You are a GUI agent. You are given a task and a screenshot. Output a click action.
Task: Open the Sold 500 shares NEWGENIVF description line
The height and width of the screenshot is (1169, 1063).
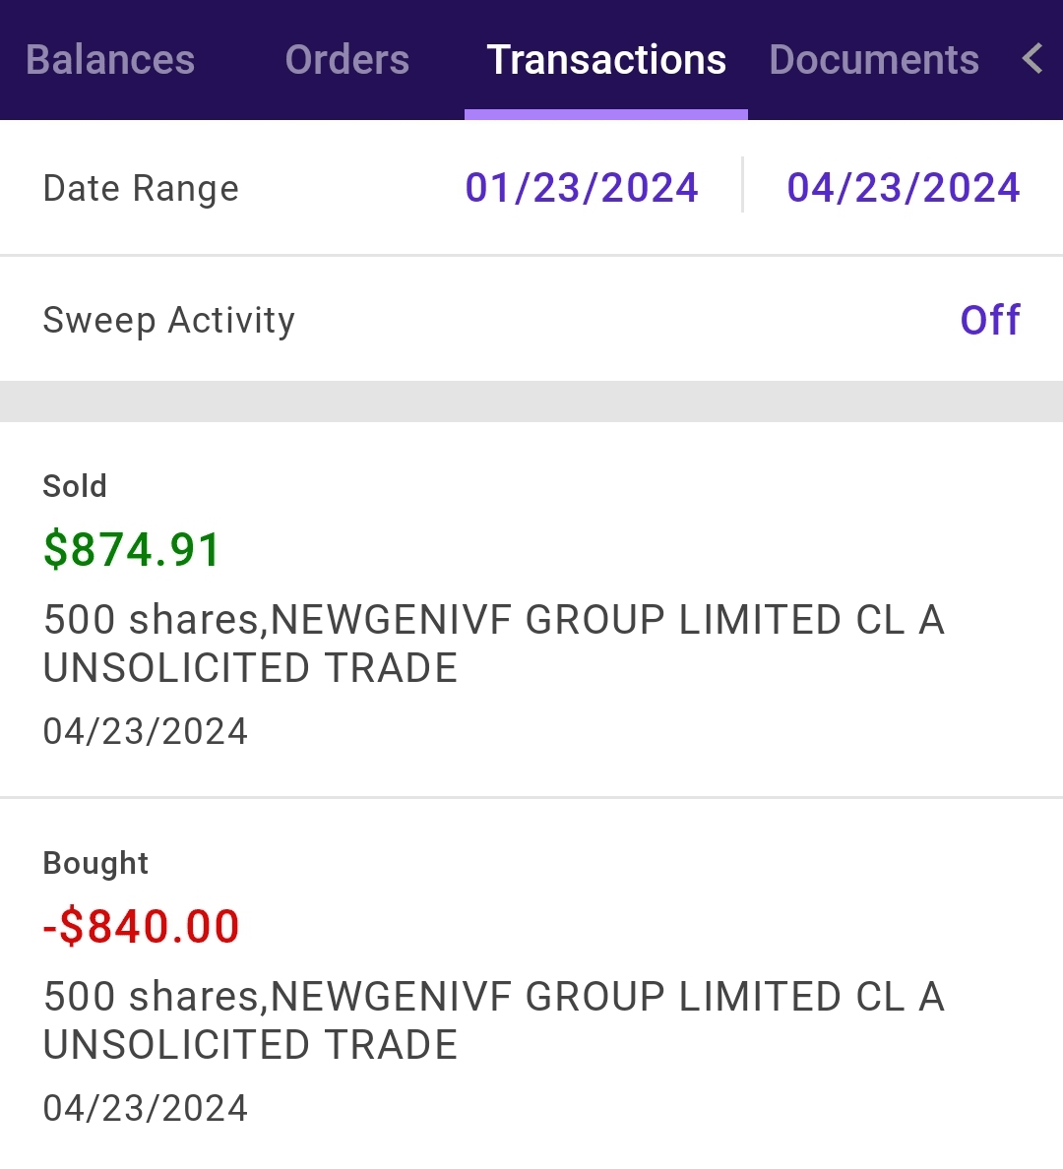[493, 620]
